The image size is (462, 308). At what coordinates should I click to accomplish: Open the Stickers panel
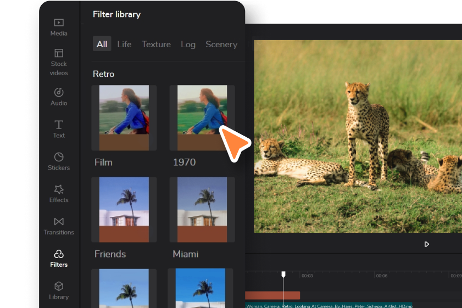(x=59, y=161)
